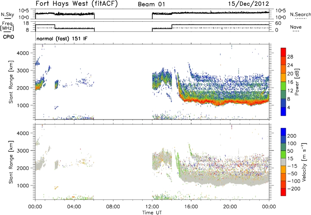Click the '08:00' time axis label

click(113, 207)
